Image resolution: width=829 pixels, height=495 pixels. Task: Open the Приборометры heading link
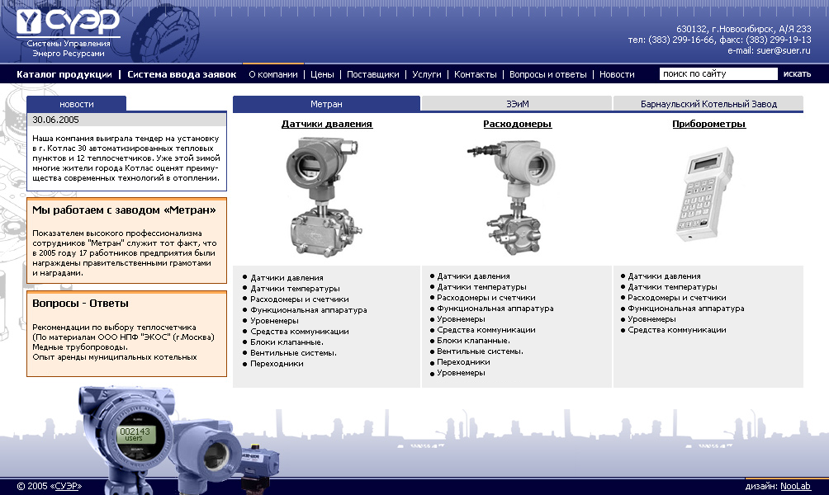click(709, 124)
